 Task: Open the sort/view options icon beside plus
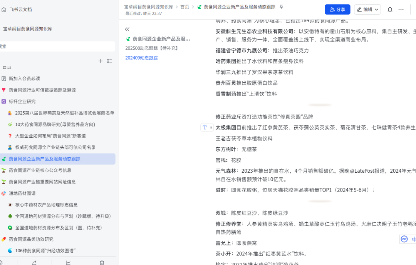[x=110, y=61]
